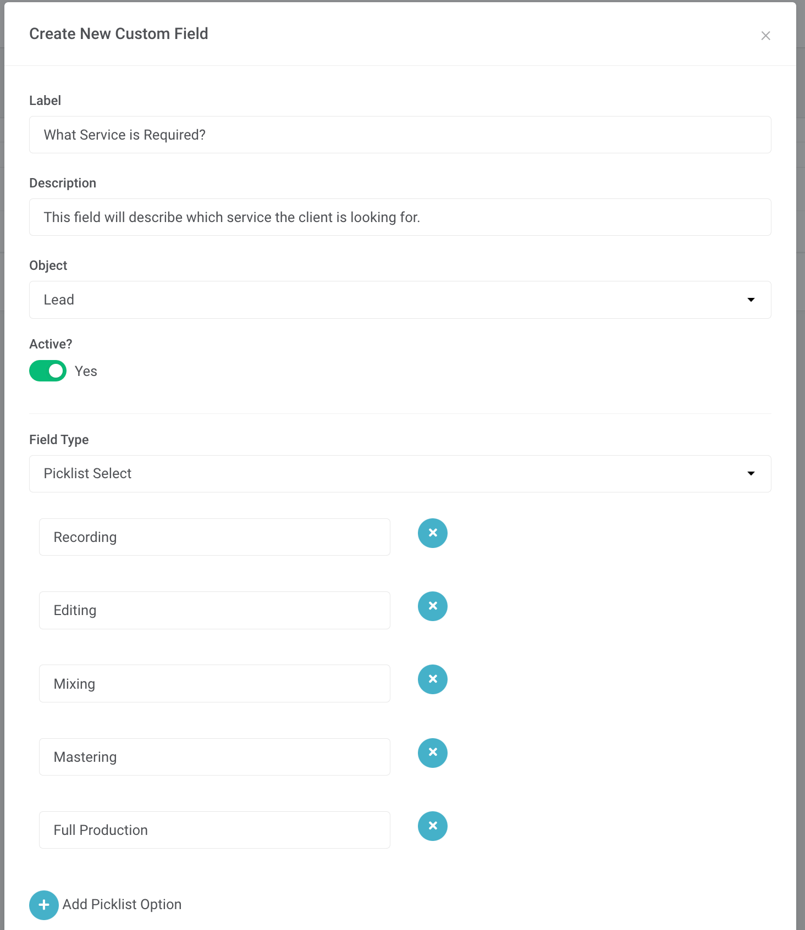Delete the Mastering picklist option
This screenshot has width=805, height=930.
(433, 753)
